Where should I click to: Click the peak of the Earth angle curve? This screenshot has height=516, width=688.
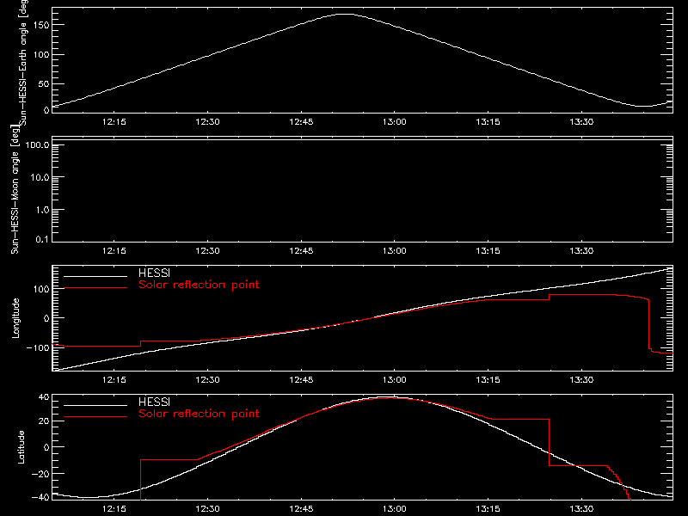[x=346, y=15]
